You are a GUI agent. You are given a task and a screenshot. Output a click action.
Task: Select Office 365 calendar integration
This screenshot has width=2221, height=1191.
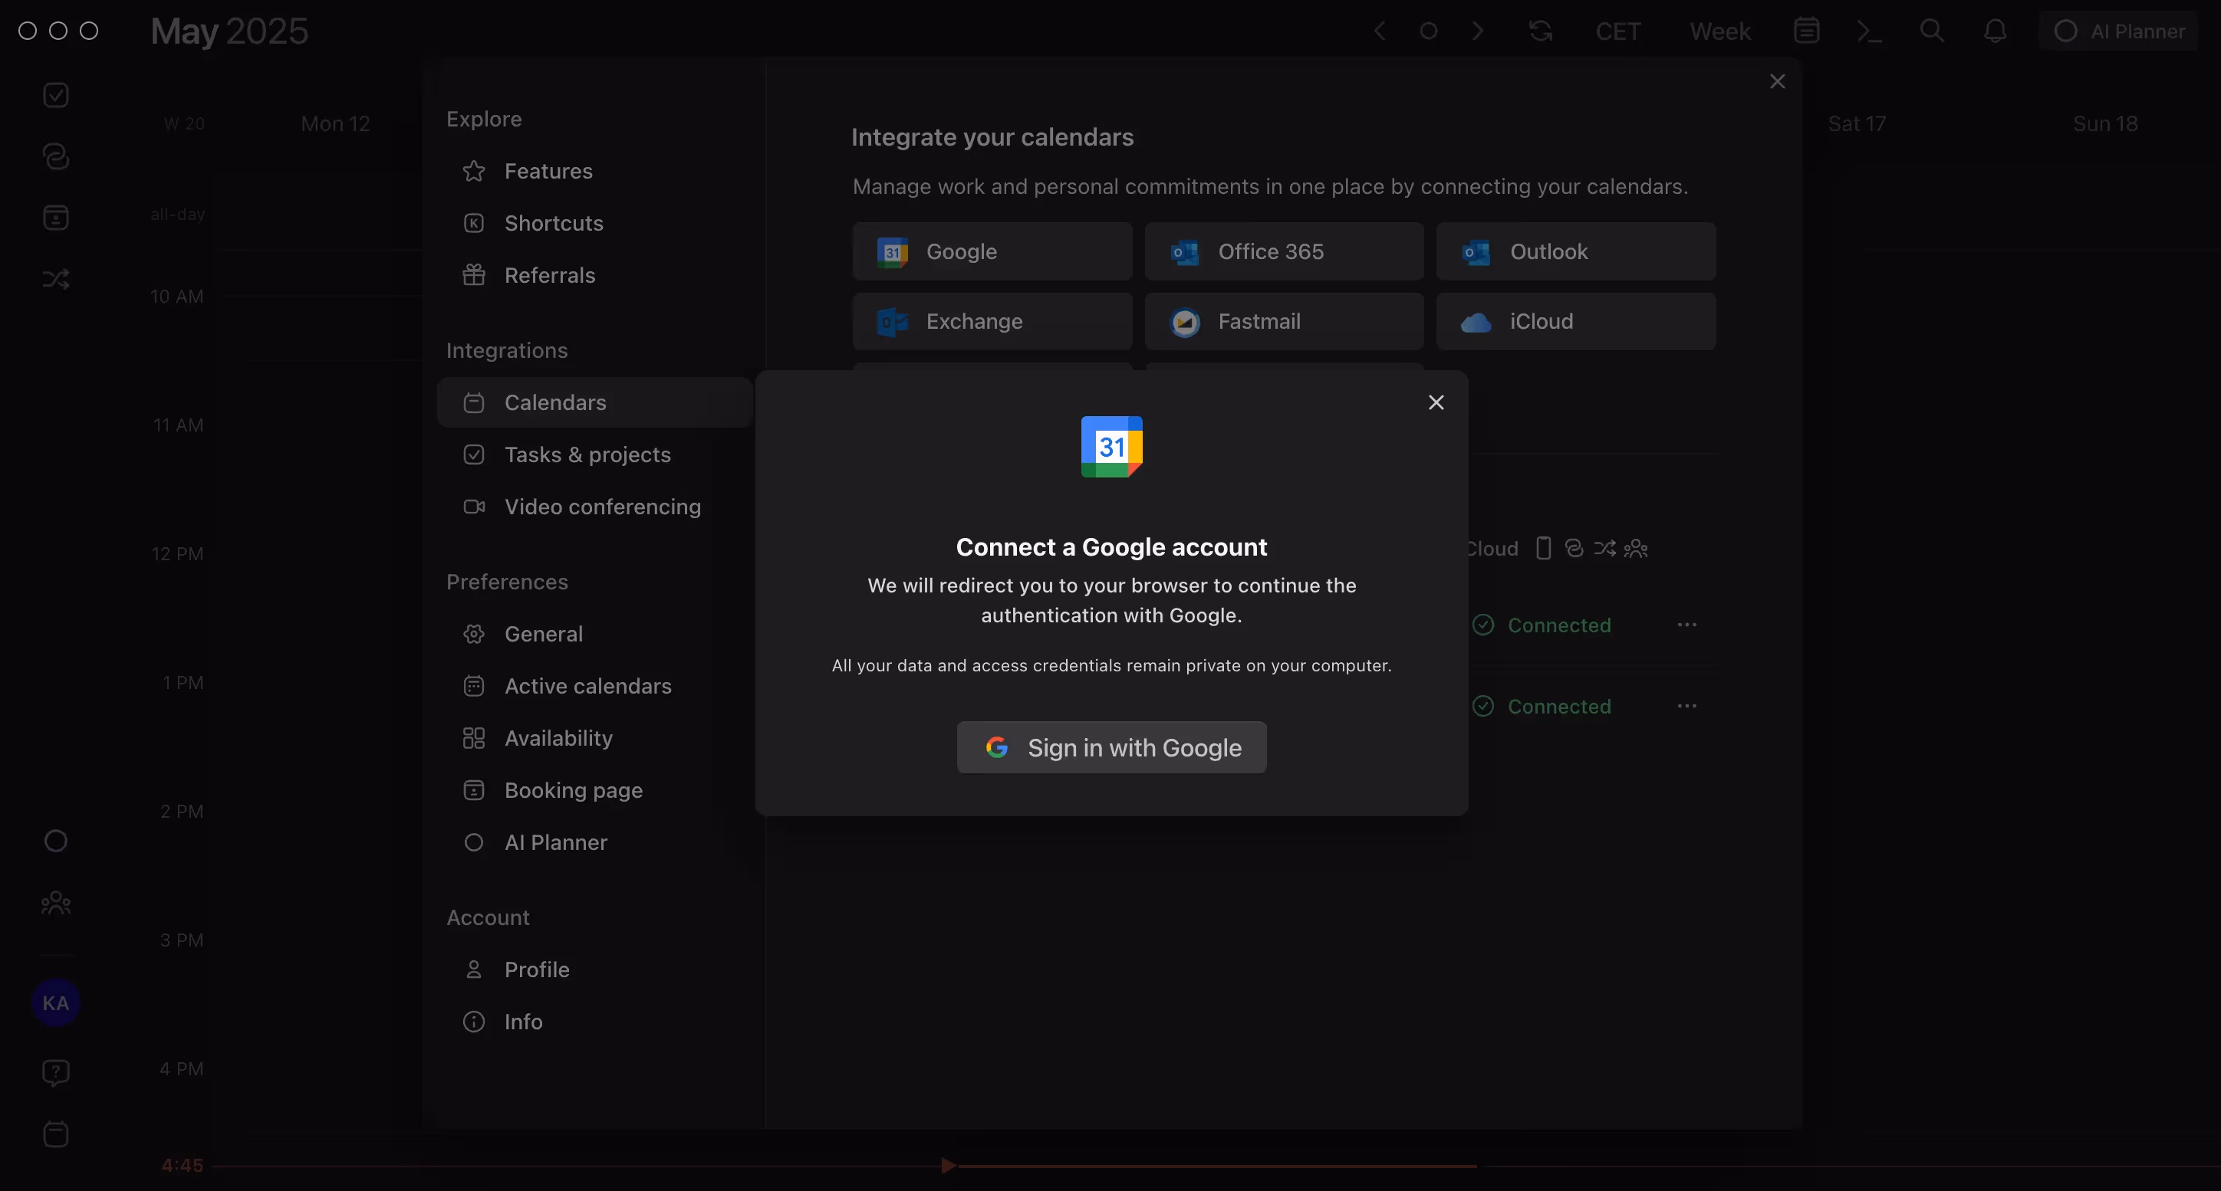[1283, 251]
